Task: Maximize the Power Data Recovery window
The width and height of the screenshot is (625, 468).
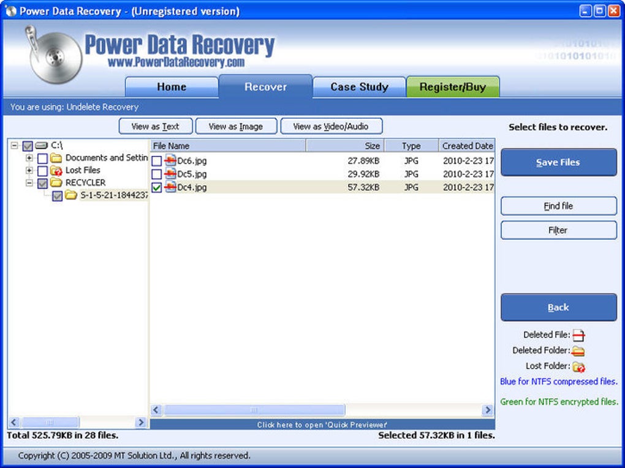Action: [x=599, y=11]
